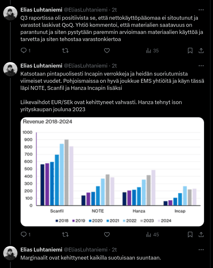Reply to the Q3 raportissa tweet
The image size is (213, 268).
click(23, 50)
